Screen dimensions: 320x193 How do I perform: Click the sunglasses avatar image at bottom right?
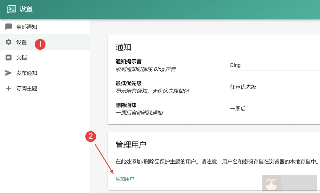tap(272, 184)
